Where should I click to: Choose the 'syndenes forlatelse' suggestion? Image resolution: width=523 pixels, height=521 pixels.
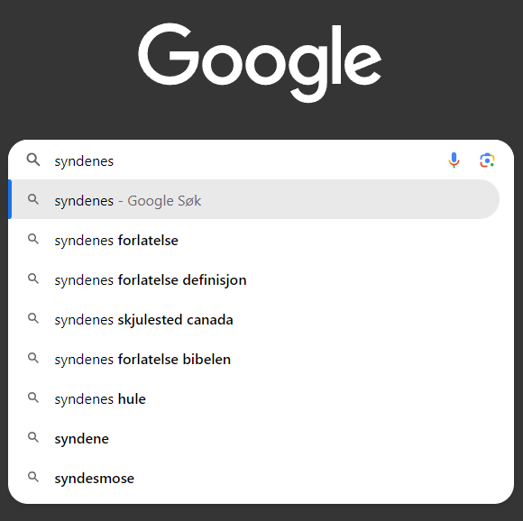click(x=253, y=241)
